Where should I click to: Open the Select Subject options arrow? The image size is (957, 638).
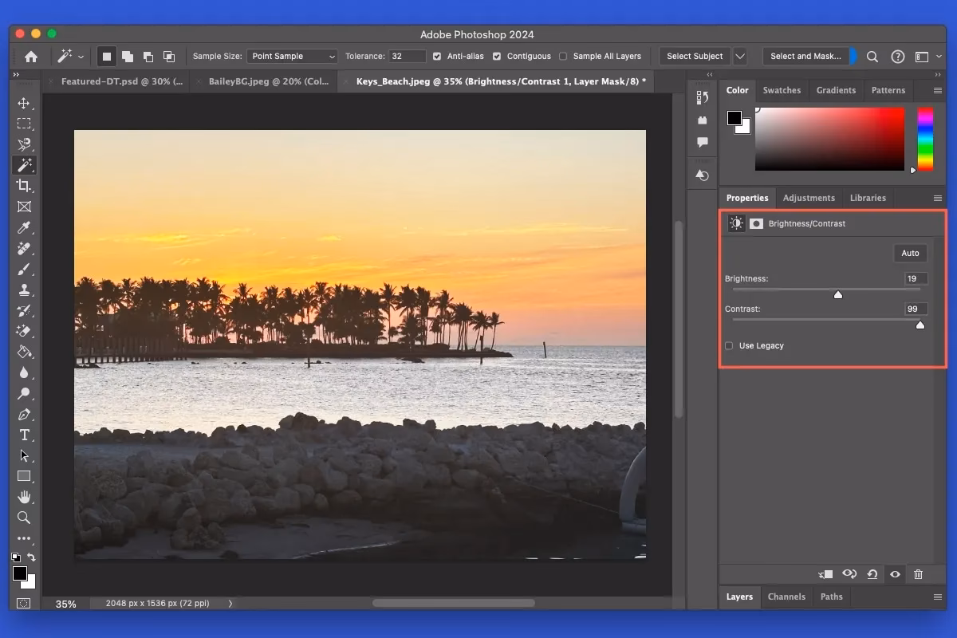pos(739,56)
